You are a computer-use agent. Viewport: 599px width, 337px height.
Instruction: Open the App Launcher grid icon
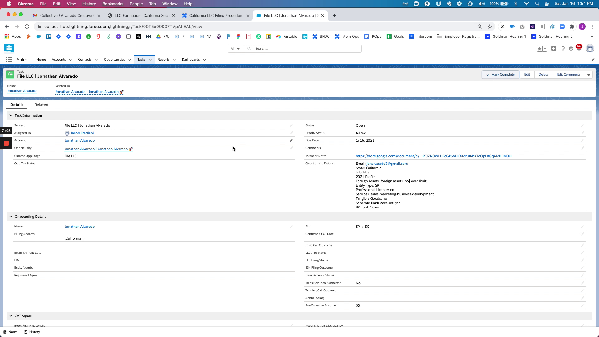[x=9, y=60]
